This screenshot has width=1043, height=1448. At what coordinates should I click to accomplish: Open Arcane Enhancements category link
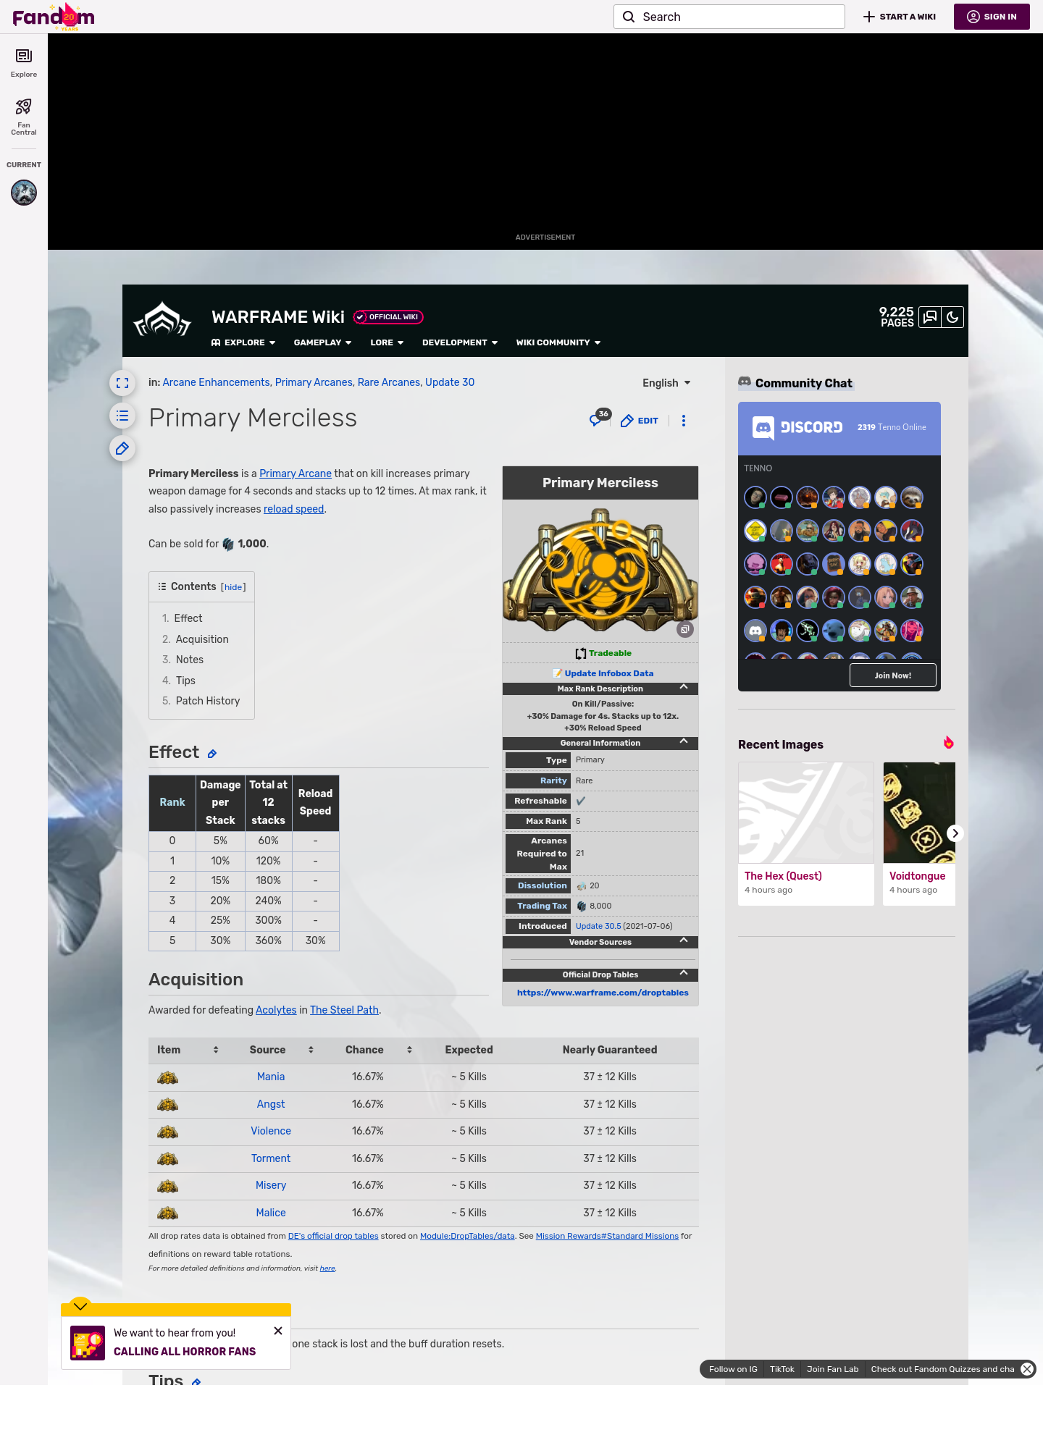[216, 382]
